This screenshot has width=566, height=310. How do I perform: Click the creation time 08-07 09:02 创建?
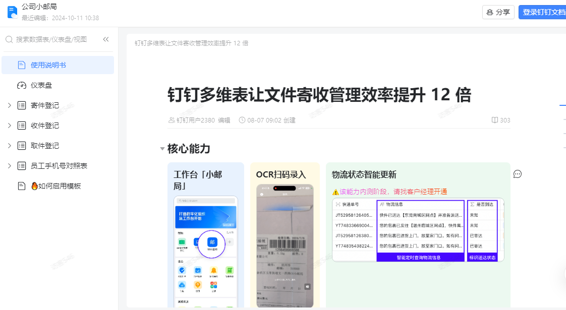(x=271, y=120)
